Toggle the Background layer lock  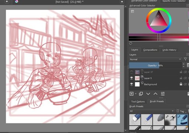point(181,84)
